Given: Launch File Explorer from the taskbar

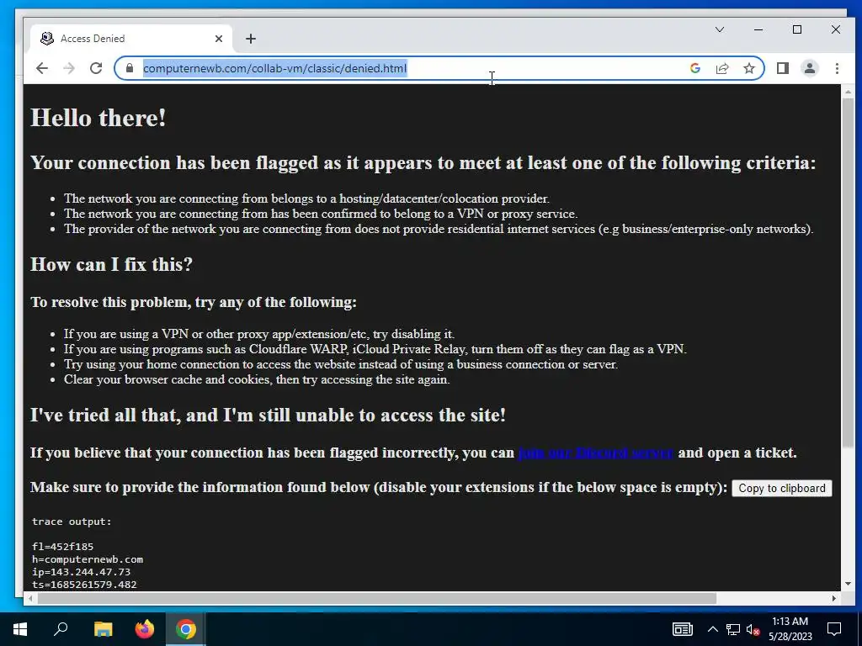Looking at the screenshot, I should 103,629.
